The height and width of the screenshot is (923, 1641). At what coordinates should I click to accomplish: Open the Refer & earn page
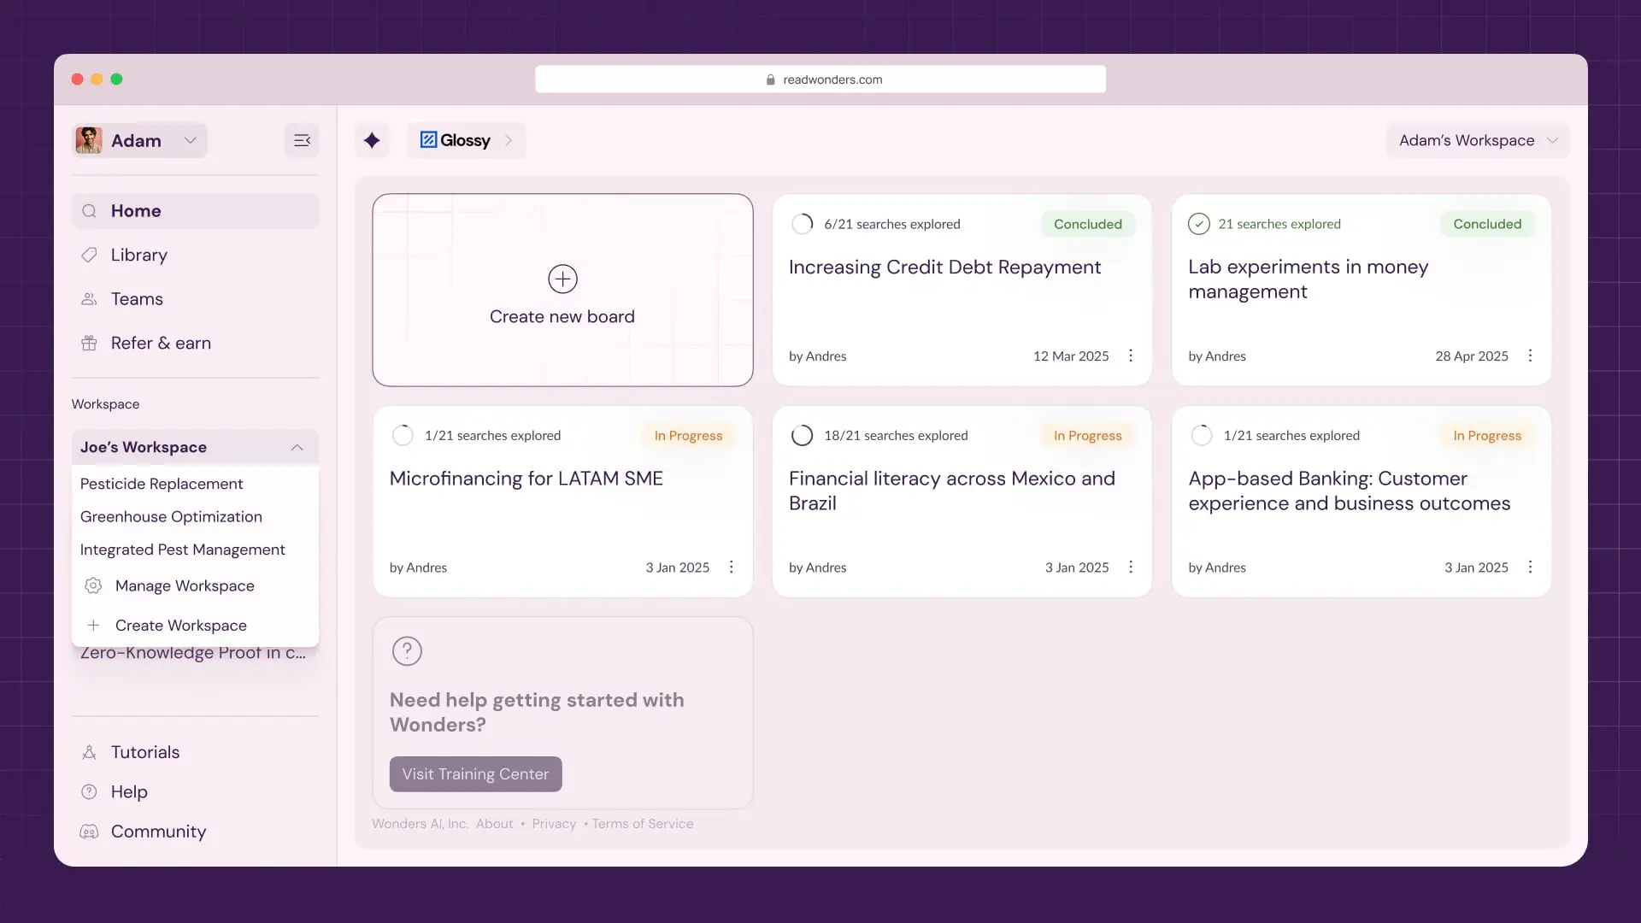coord(160,343)
